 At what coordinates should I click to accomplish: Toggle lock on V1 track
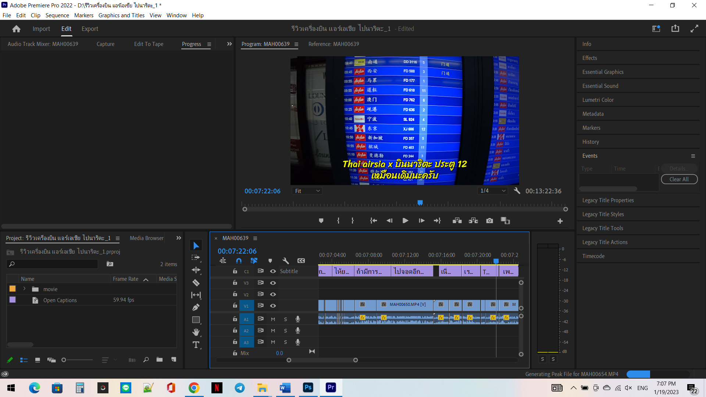pos(235,305)
